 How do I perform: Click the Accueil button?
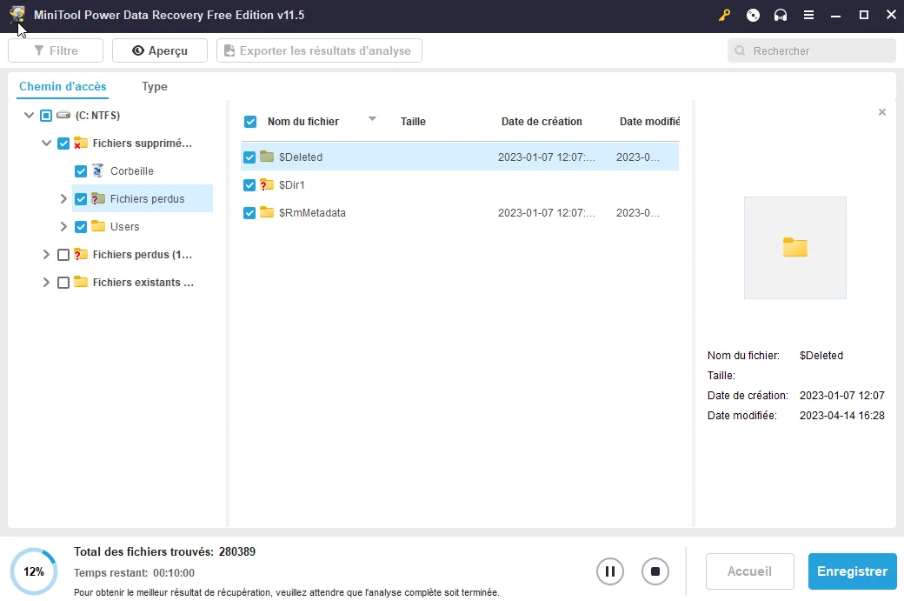749,571
